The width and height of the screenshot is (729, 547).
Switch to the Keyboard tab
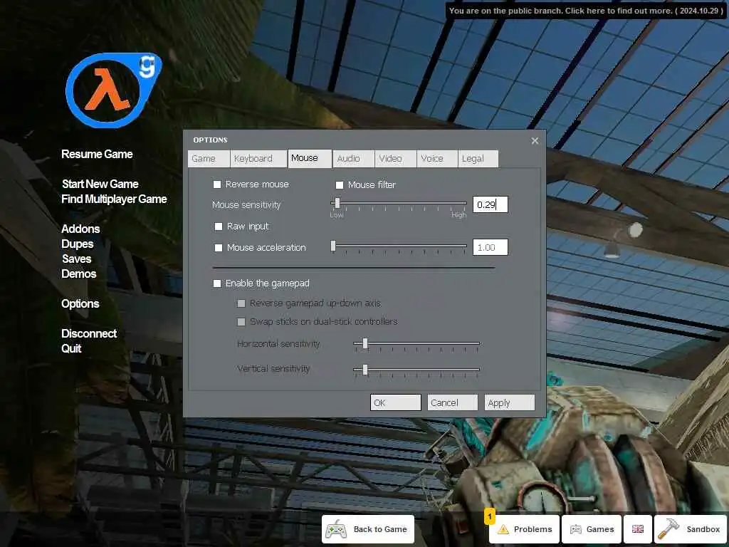[x=258, y=159]
